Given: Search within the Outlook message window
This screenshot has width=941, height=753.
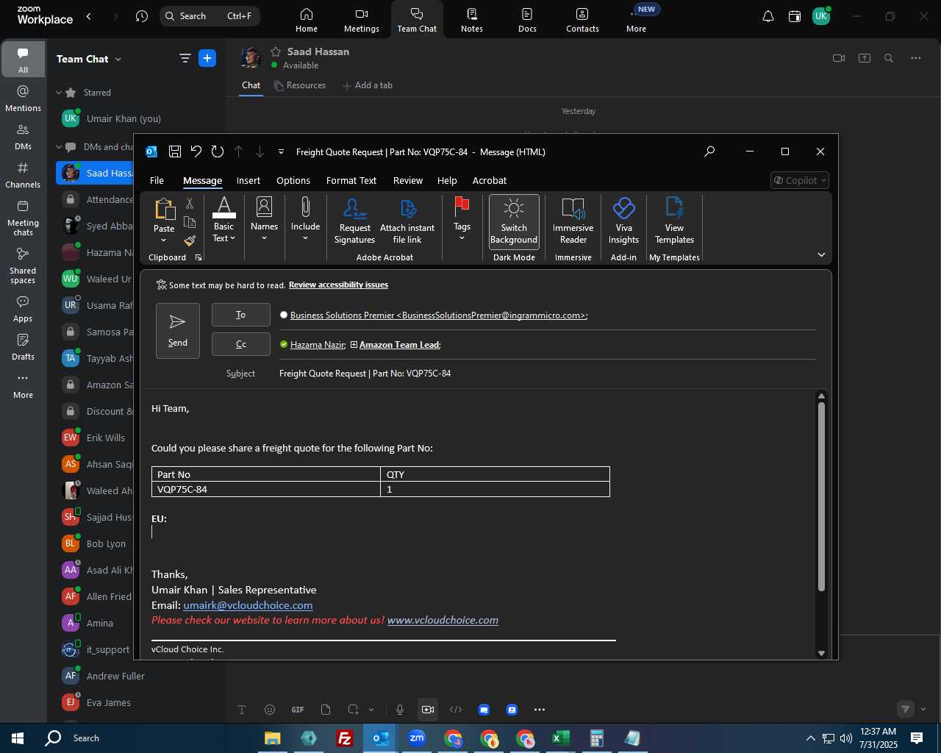Looking at the screenshot, I should pyautogui.click(x=709, y=151).
